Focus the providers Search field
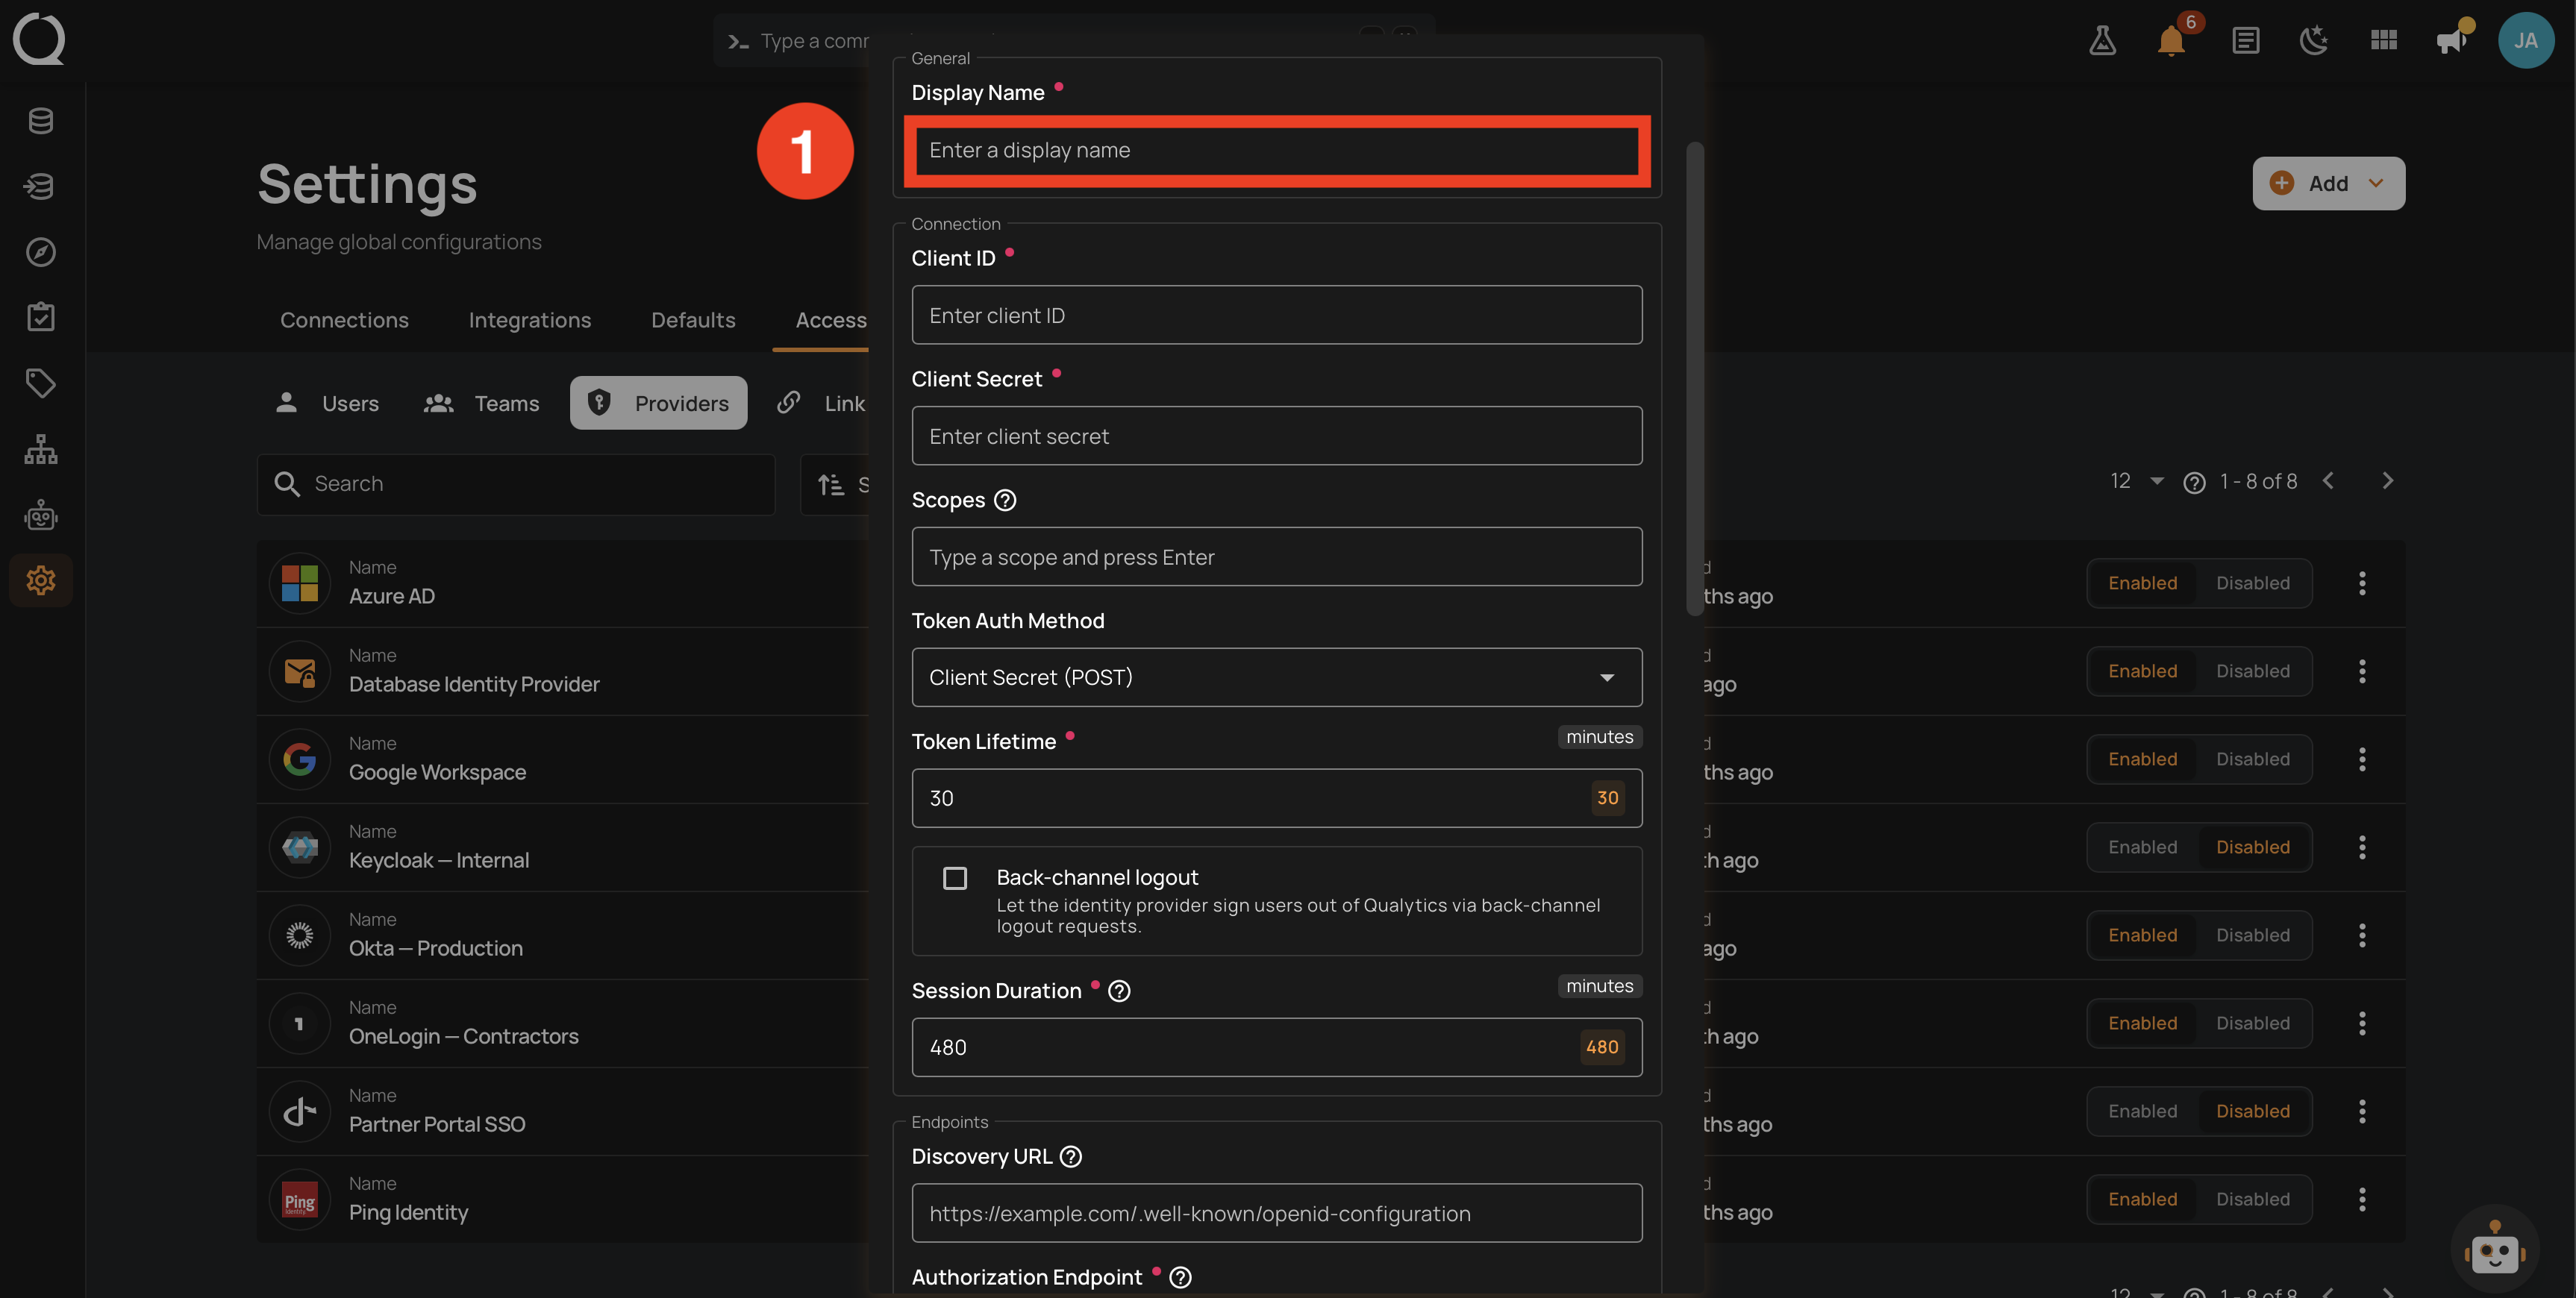 point(516,484)
